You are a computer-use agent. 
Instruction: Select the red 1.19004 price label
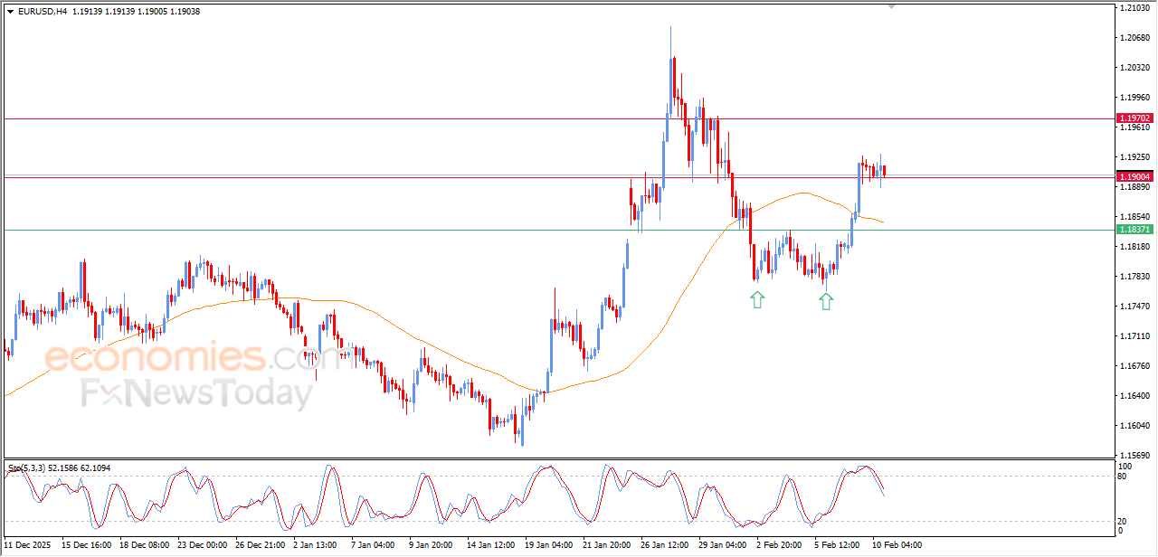pyautogui.click(x=1134, y=177)
